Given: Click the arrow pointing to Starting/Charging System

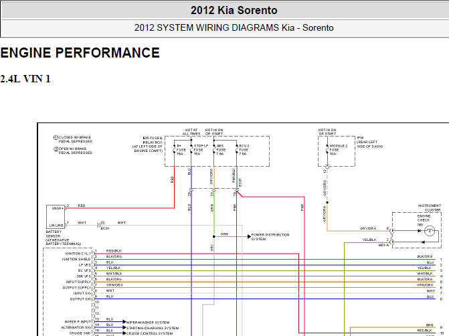Looking at the screenshot, I should click(x=124, y=327).
